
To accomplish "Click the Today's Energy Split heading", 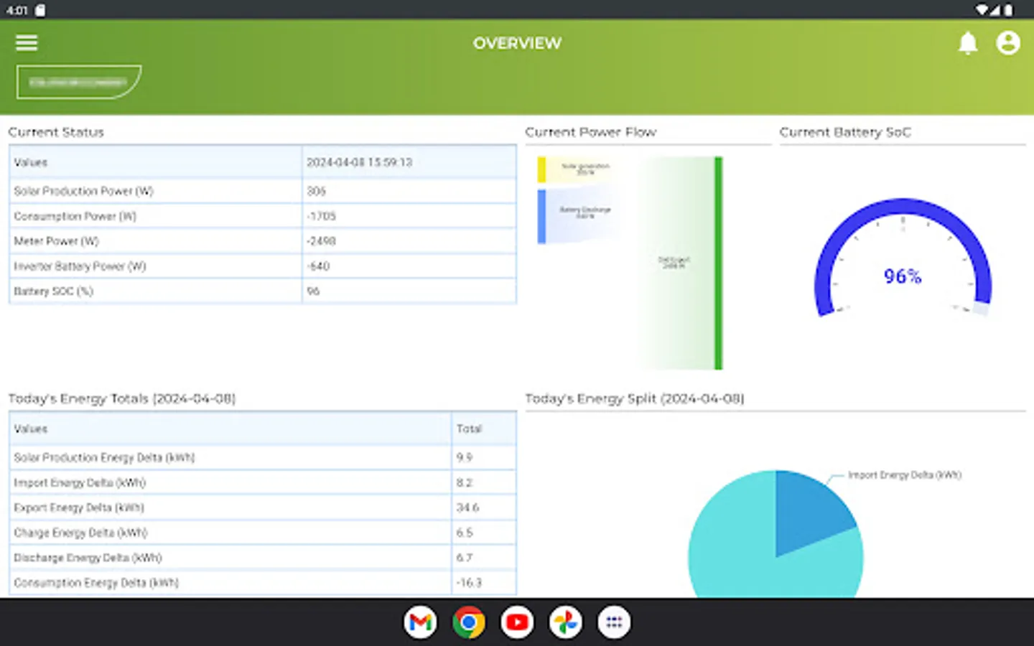I will pyautogui.click(x=635, y=398).
